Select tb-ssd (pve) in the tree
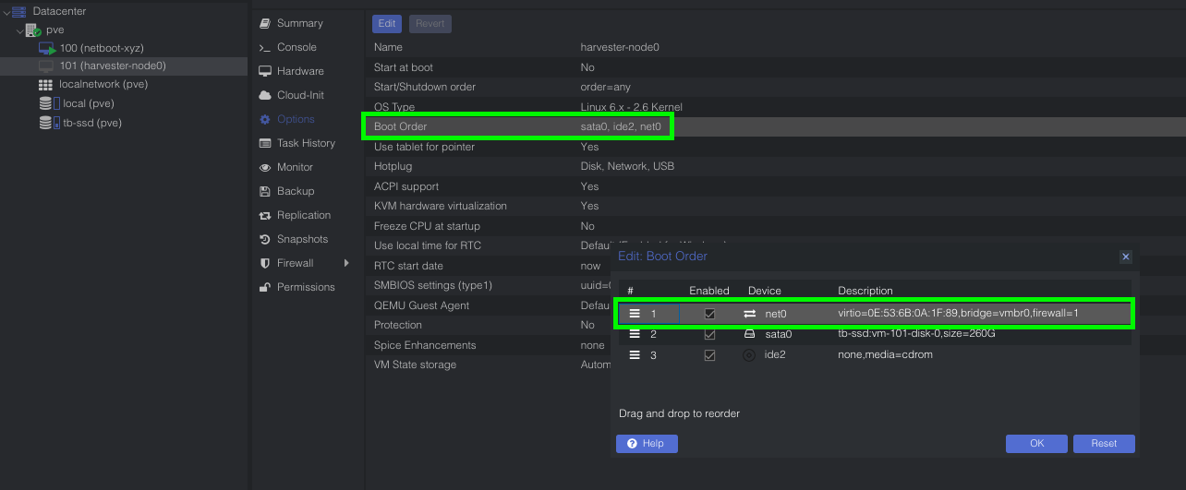This screenshot has width=1186, height=490. click(92, 123)
